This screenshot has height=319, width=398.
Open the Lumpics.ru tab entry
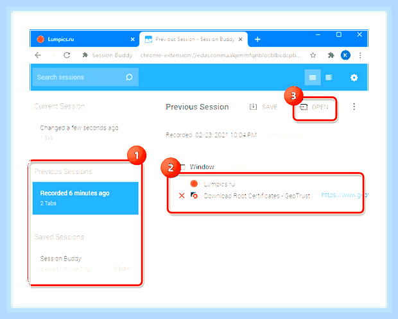click(220, 184)
